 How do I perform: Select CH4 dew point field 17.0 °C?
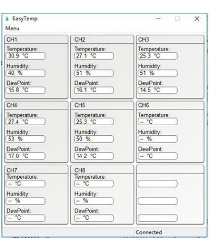pyautogui.click(x=25, y=156)
